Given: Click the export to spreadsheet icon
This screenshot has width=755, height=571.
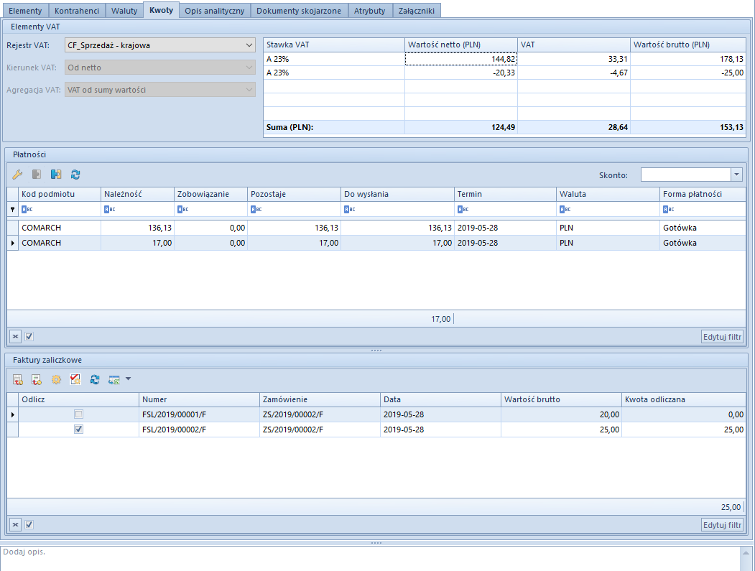Looking at the screenshot, I should coord(114,380).
